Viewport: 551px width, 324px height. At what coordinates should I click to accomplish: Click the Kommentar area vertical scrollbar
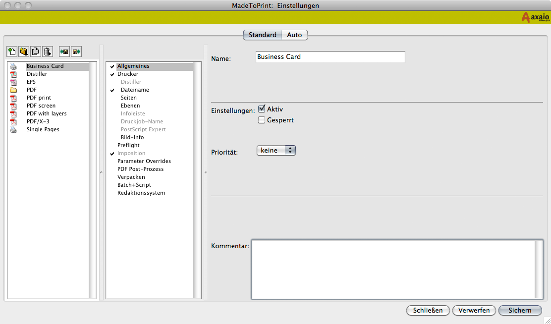[x=539, y=270]
